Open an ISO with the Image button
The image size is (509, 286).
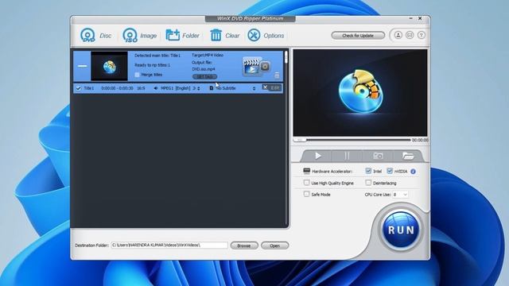point(140,35)
